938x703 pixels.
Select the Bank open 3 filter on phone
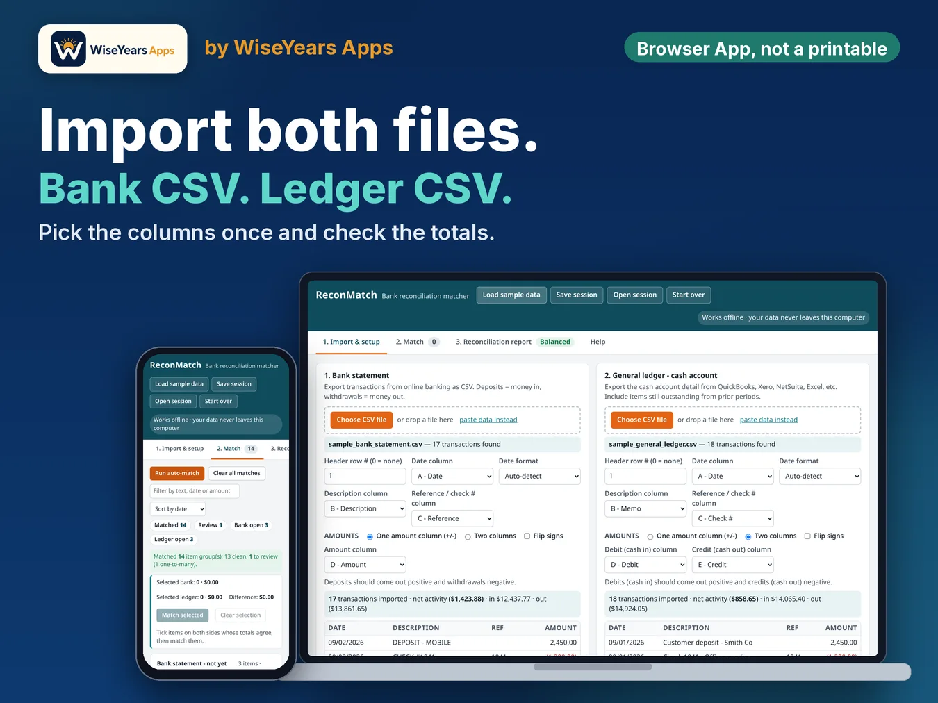pos(251,525)
